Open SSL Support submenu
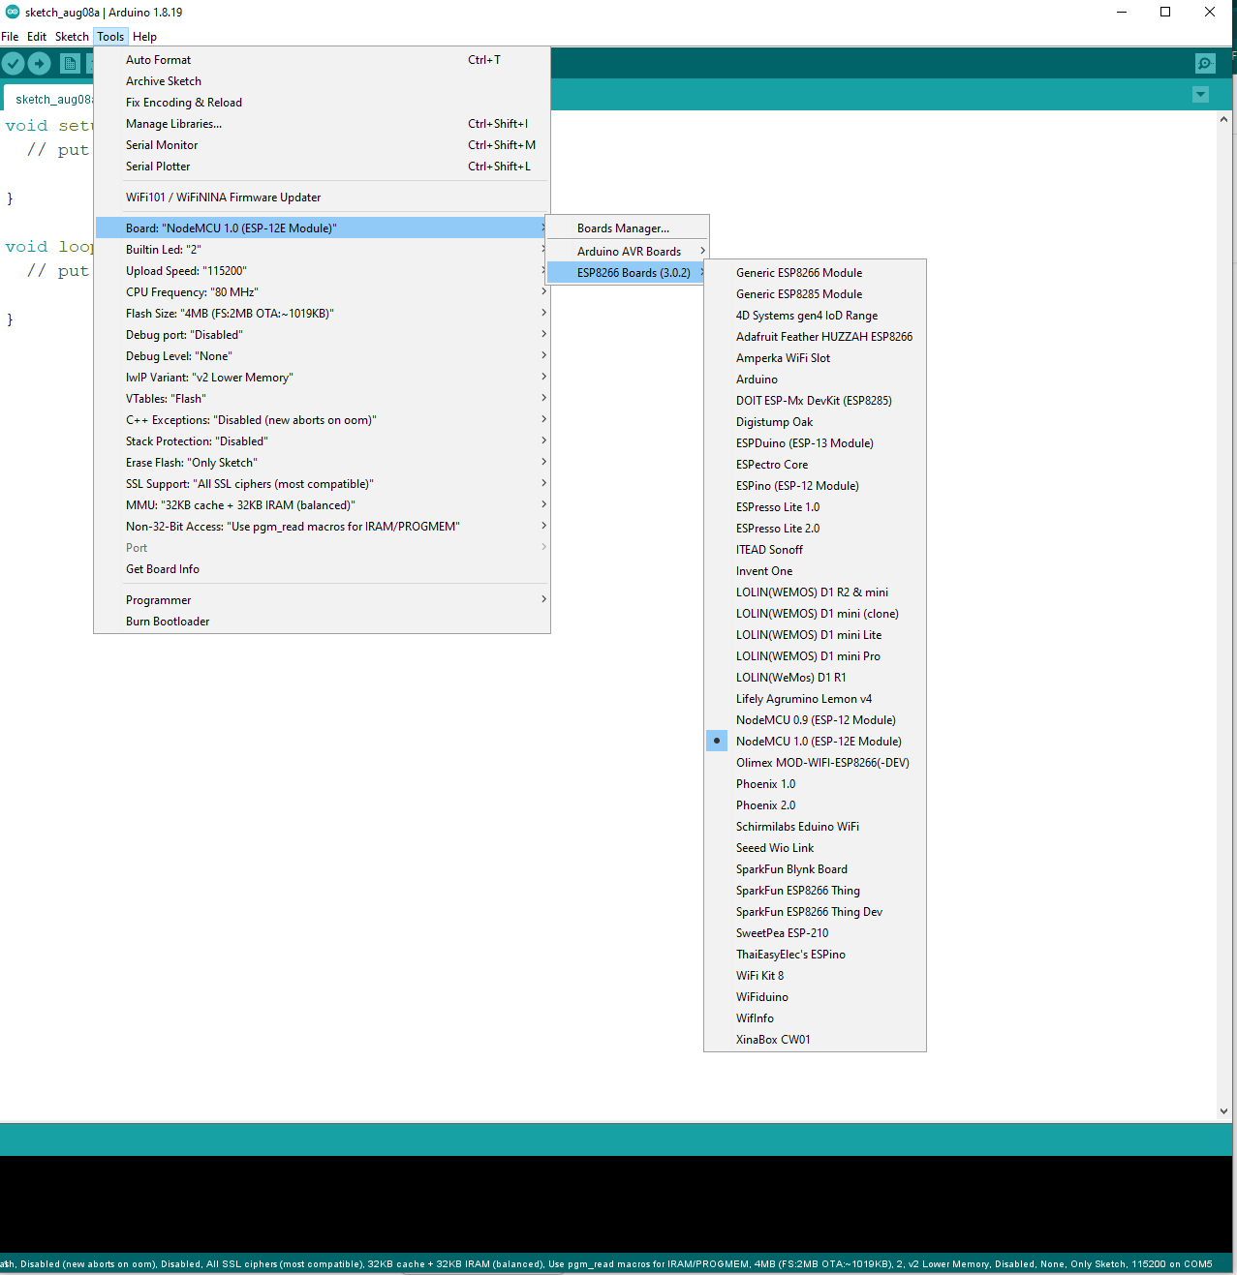Viewport: 1237px width, 1275px height. [x=322, y=484]
